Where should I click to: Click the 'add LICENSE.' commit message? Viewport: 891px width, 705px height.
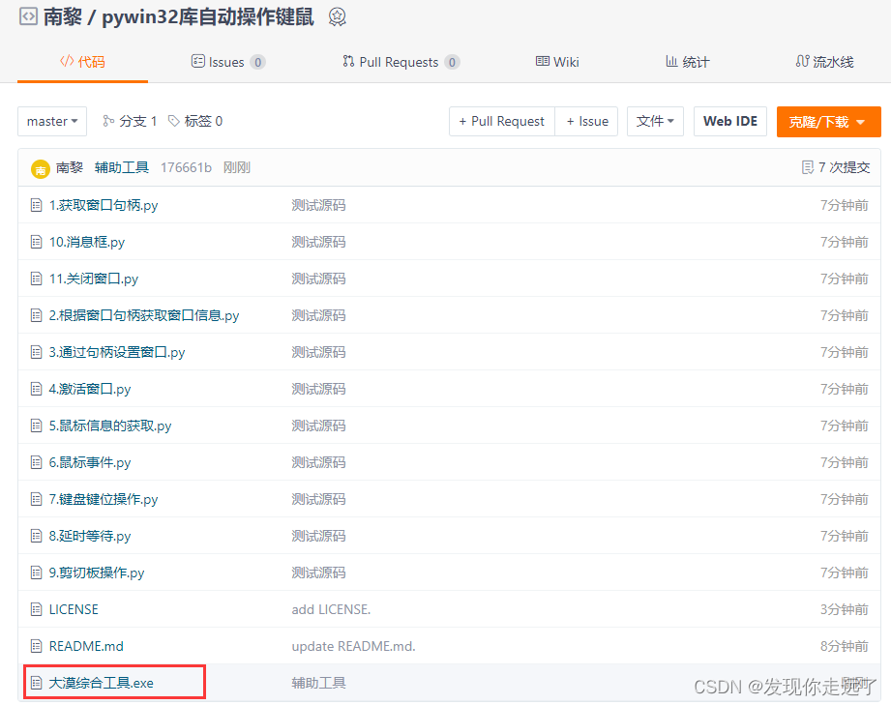331,609
